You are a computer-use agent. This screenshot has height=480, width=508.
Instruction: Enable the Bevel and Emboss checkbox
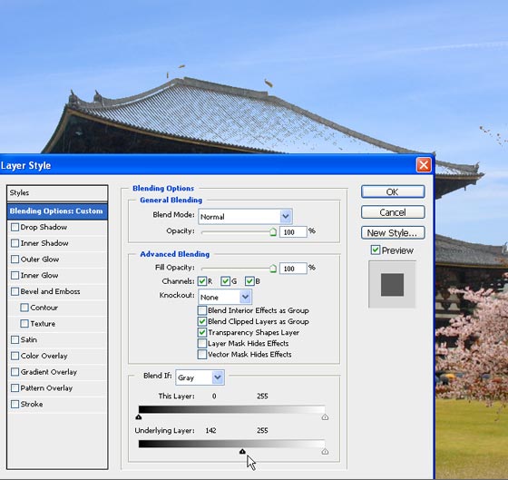(15, 291)
